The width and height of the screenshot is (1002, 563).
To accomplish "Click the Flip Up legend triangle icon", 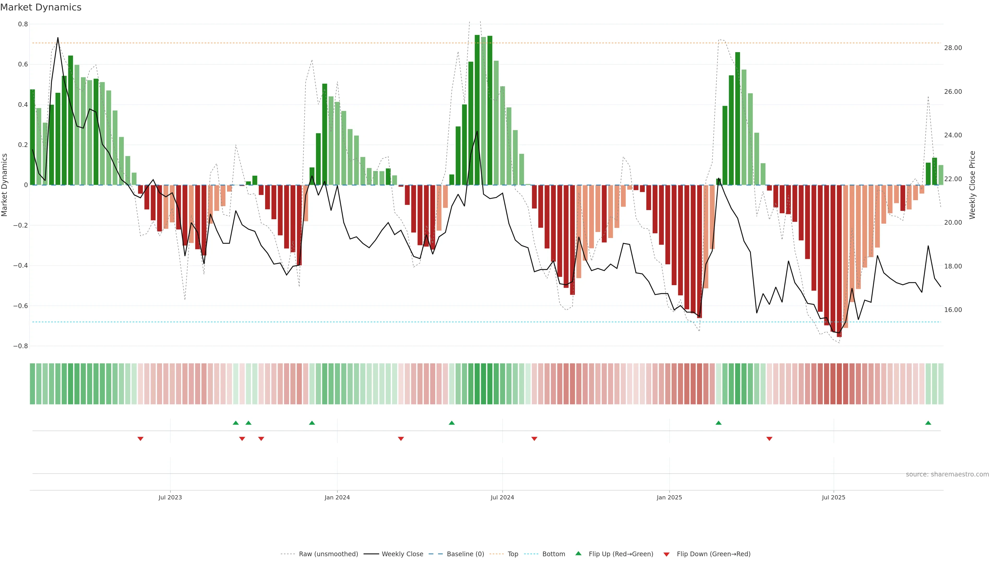I will click(x=578, y=553).
